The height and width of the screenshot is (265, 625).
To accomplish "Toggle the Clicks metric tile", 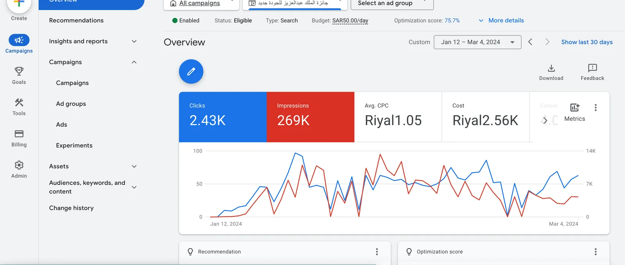I will tap(223, 117).
